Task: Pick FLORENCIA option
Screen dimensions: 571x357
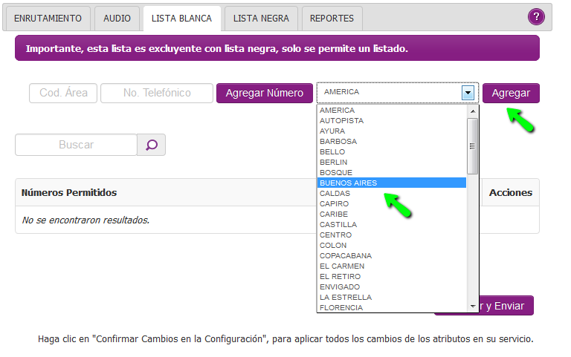Action: (392, 307)
